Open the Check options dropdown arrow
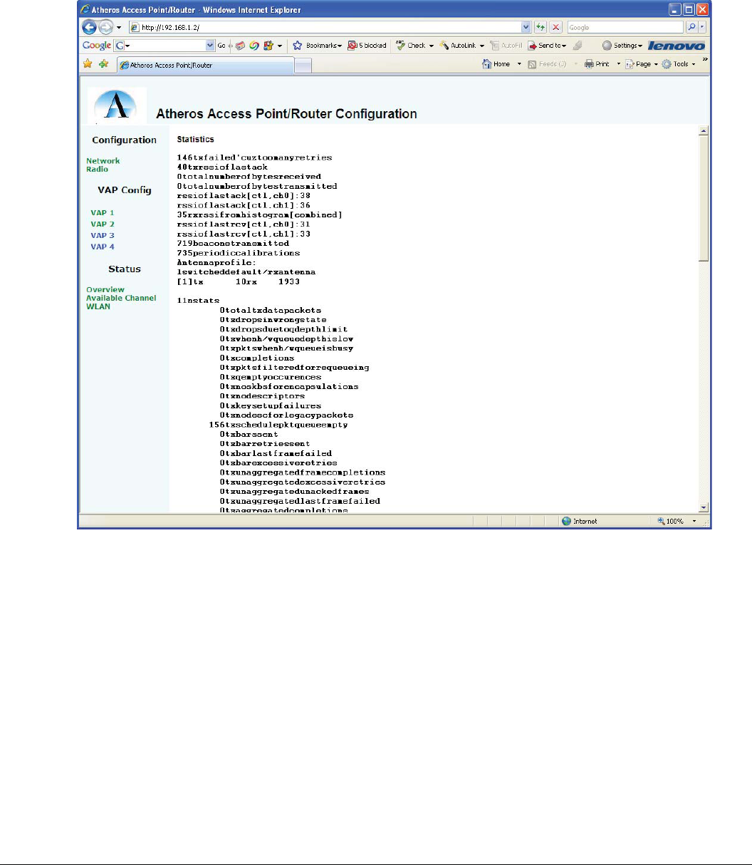Image resolution: width=752 pixels, height=865 pixels. tap(432, 46)
